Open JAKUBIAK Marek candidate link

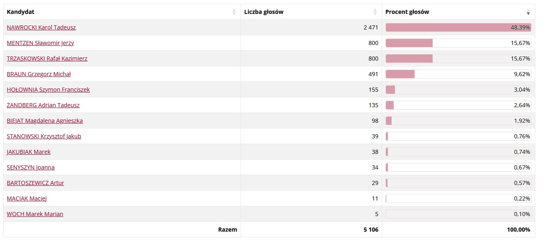tap(29, 152)
